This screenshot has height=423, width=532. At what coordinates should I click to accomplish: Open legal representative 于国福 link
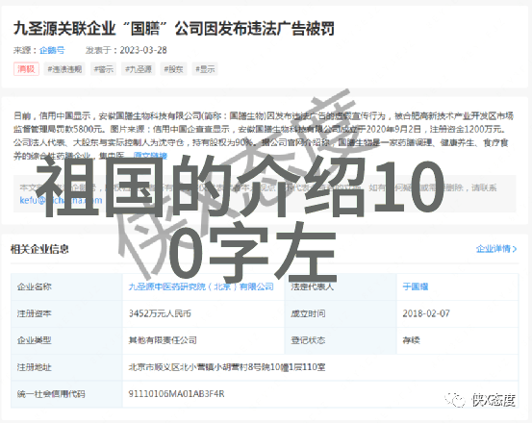pyautogui.click(x=416, y=286)
